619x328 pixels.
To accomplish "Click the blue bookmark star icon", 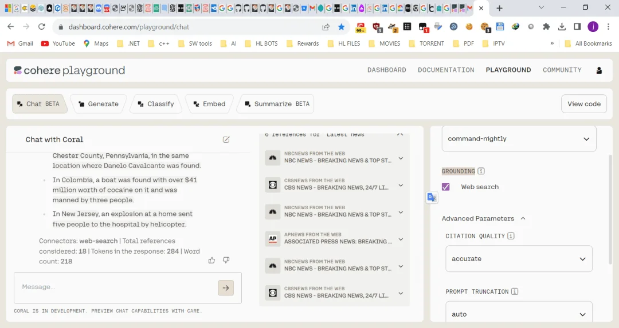I will 342,27.
